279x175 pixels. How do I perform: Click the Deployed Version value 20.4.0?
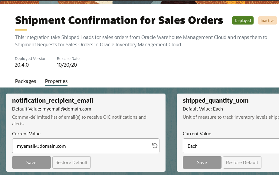22,64
